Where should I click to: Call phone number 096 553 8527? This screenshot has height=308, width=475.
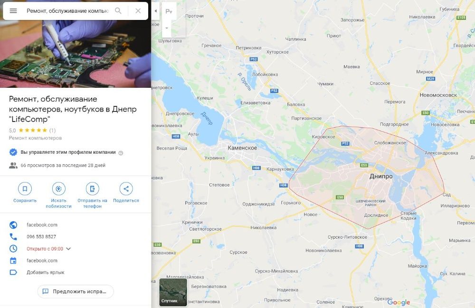pos(41,237)
